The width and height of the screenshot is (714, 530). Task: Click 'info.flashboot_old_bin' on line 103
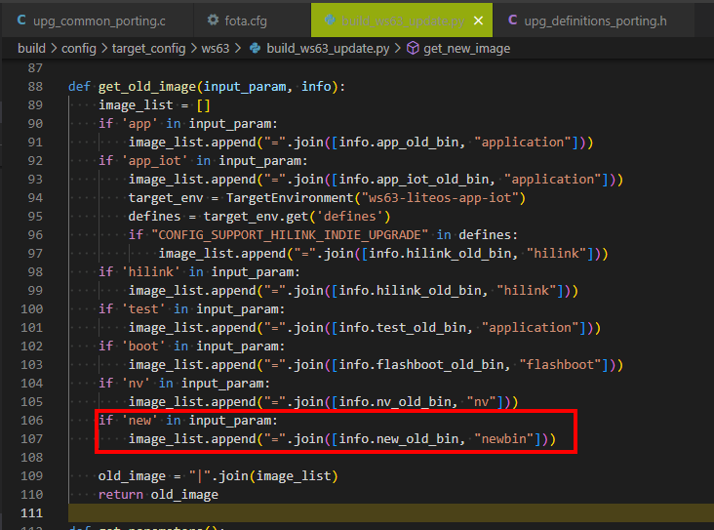point(421,365)
